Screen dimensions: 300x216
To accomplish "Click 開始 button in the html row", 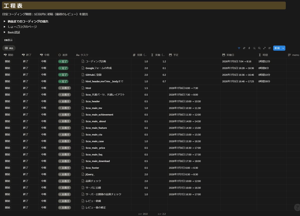I will pos(7,88).
